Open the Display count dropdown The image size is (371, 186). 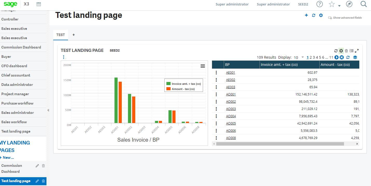point(302,57)
